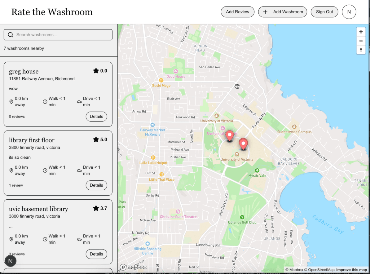Click the Uplands Golf Club map icon
Screen dimensions: 370x274
click(242, 217)
